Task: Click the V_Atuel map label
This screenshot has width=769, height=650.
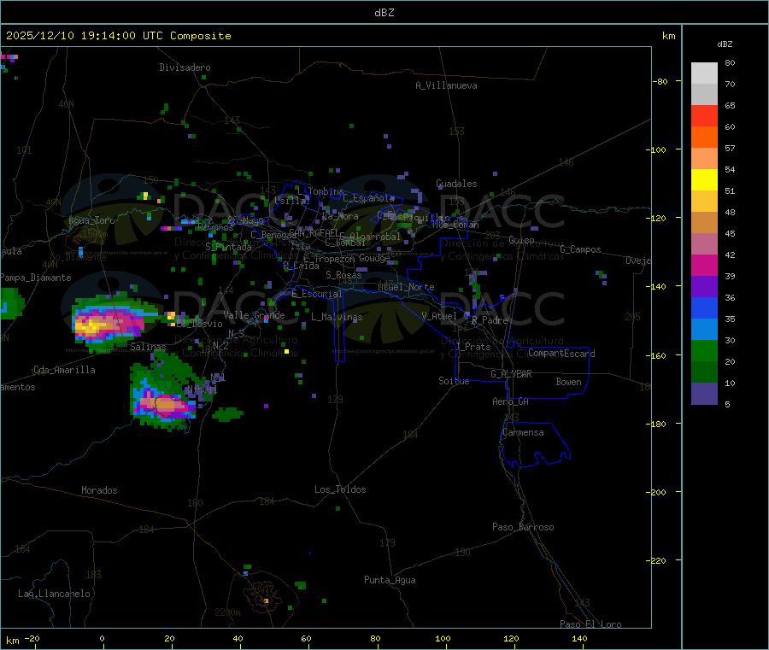Action: click(x=439, y=316)
